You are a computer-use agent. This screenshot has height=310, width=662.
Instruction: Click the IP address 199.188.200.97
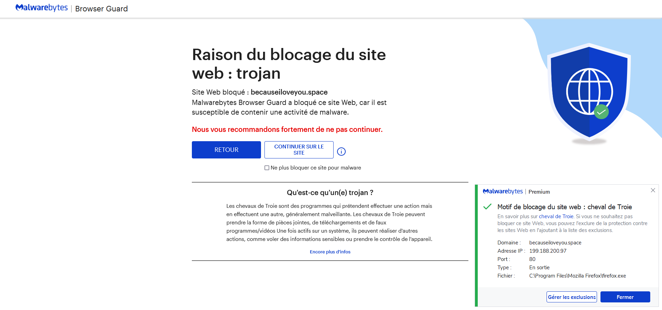click(x=548, y=251)
